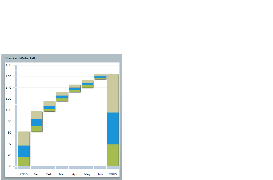Click the Jun x-axis label
Viewport: 273px width, 180px height.
[x=100, y=174]
